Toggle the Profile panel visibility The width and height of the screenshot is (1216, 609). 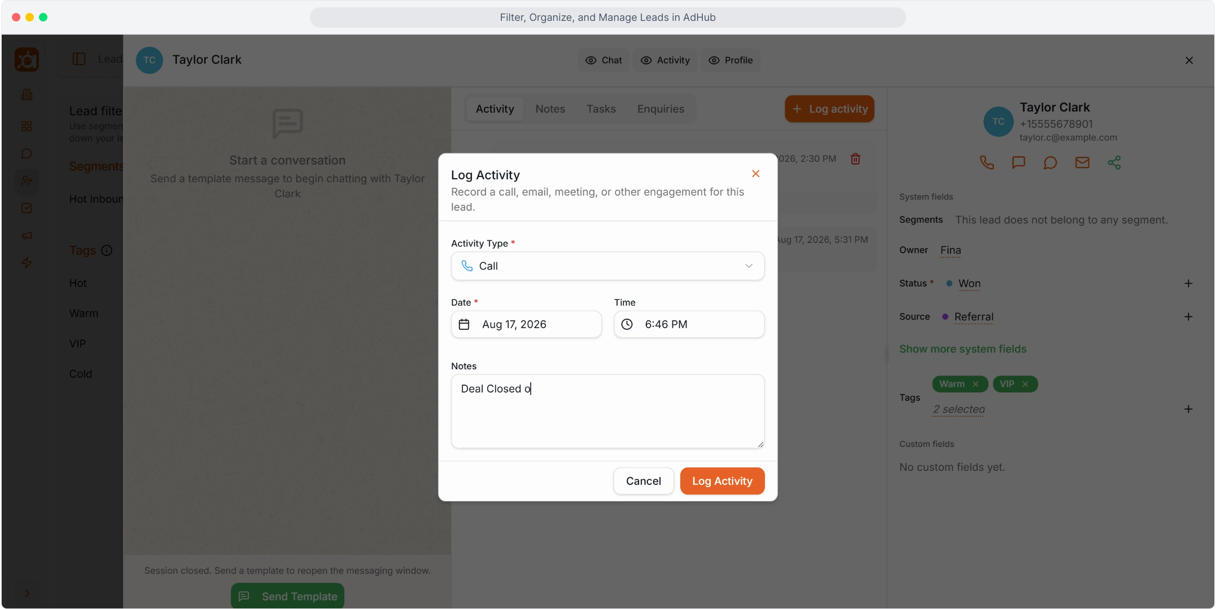tap(731, 60)
